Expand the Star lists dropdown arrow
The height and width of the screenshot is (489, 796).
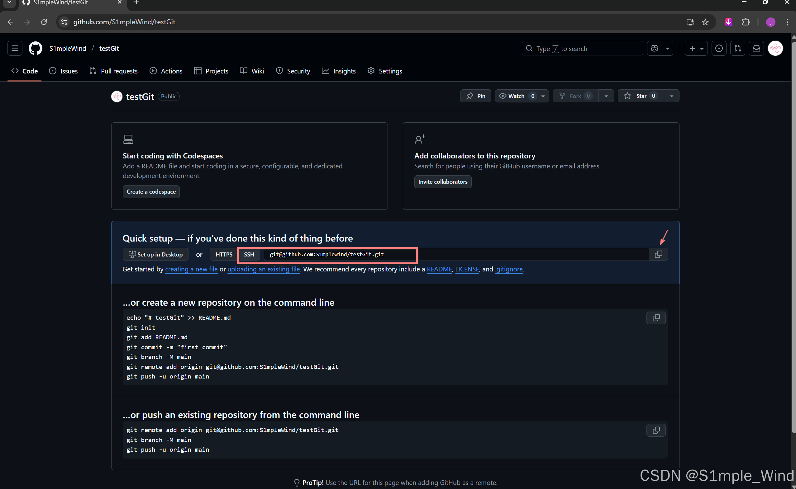672,96
